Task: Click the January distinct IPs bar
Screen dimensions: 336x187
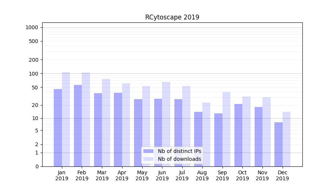Action: coord(58,128)
